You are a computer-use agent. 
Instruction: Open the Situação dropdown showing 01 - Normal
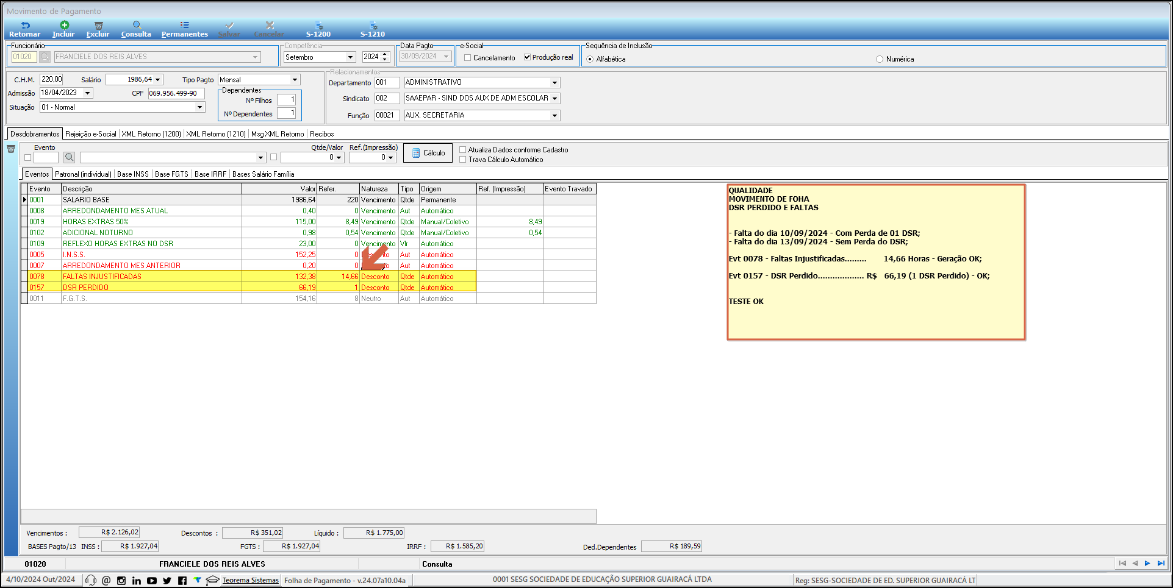(x=199, y=107)
